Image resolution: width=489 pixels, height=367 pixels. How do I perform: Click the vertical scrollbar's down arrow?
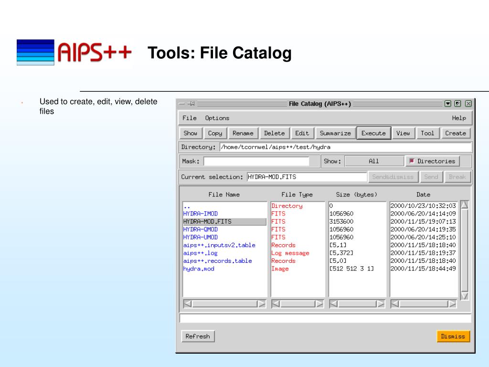point(464,296)
